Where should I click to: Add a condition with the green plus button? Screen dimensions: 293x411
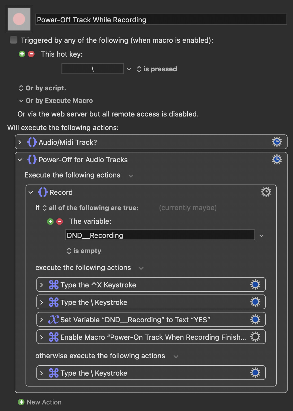pyautogui.click(x=50, y=222)
